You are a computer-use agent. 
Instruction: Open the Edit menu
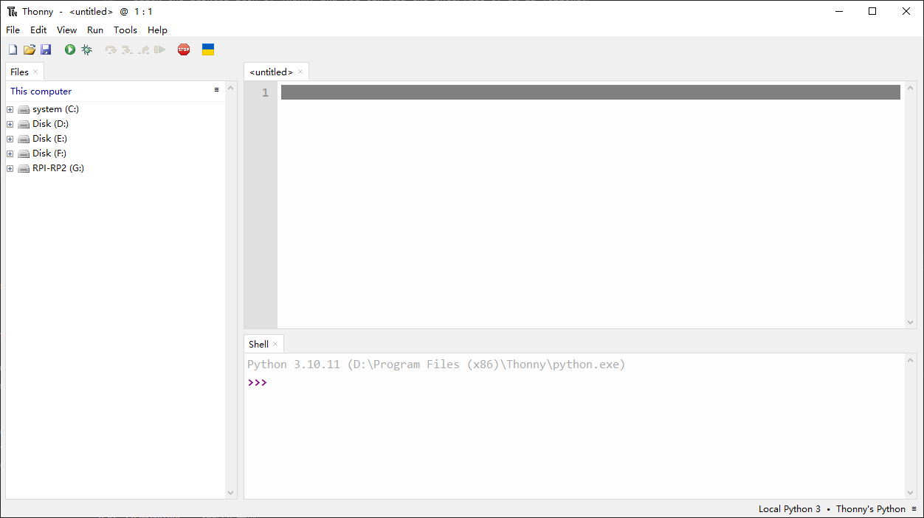[38, 30]
